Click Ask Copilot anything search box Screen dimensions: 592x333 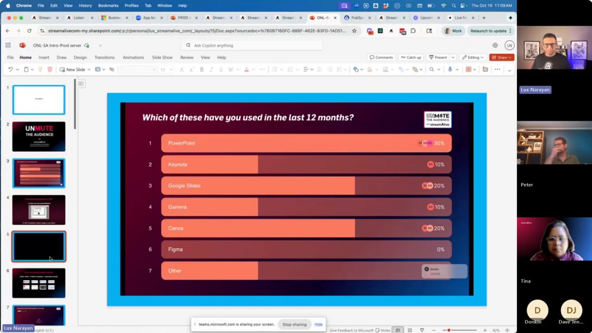tap(252, 45)
